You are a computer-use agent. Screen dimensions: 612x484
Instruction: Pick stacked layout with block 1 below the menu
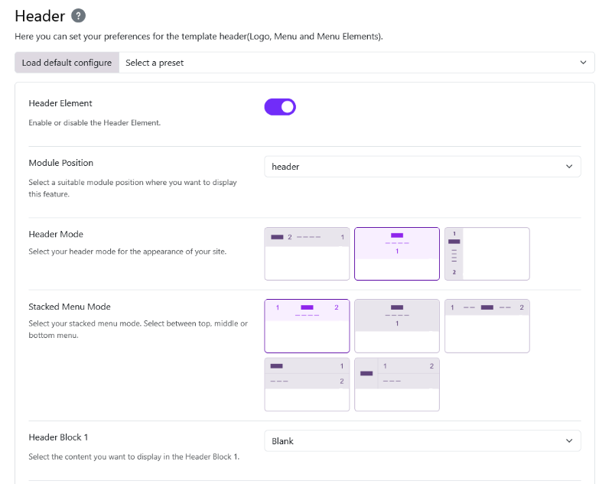pos(397,326)
